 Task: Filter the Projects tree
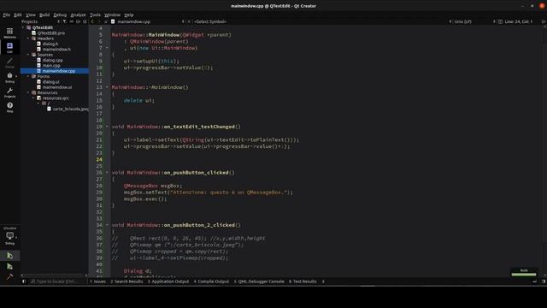coord(65,21)
